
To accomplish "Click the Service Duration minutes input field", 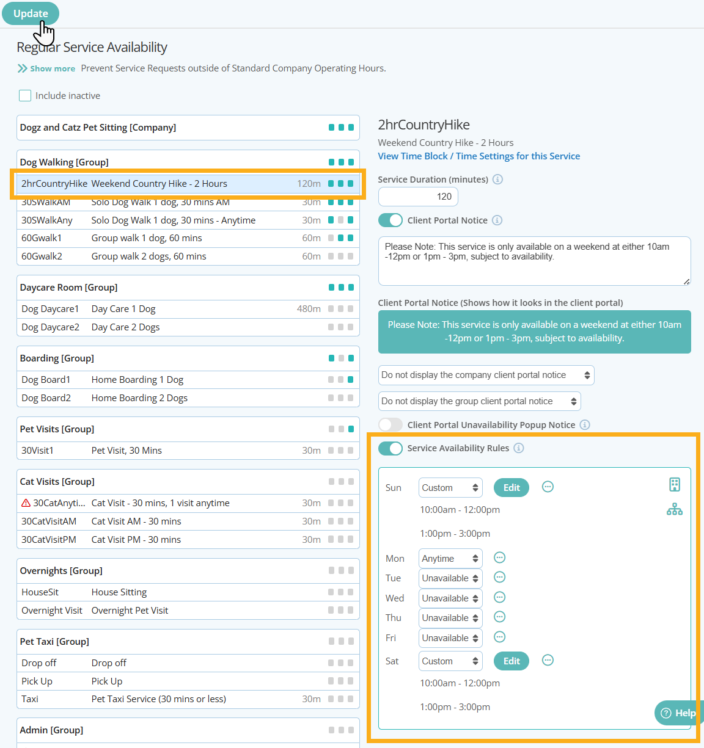I will pyautogui.click(x=418, y=196).
